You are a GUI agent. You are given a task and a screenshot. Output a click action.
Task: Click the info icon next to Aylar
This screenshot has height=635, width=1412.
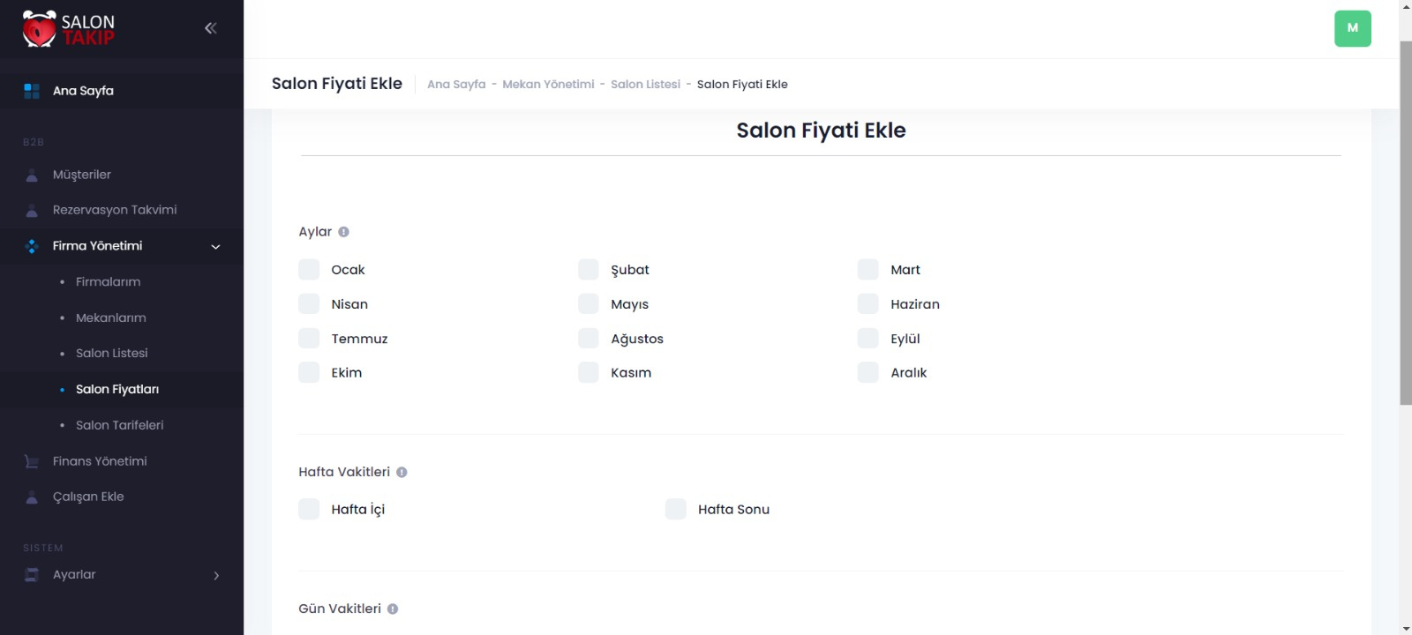pyautogui.click(x=344, y=232)
